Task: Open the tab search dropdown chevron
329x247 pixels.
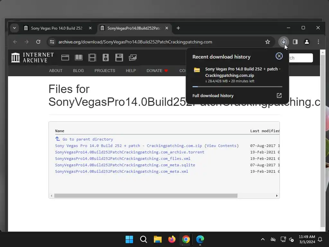Action: pos(14,28)
